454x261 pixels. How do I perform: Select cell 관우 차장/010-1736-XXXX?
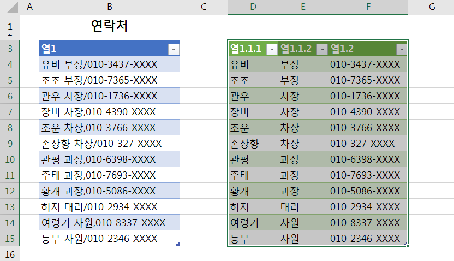point(110,96)
